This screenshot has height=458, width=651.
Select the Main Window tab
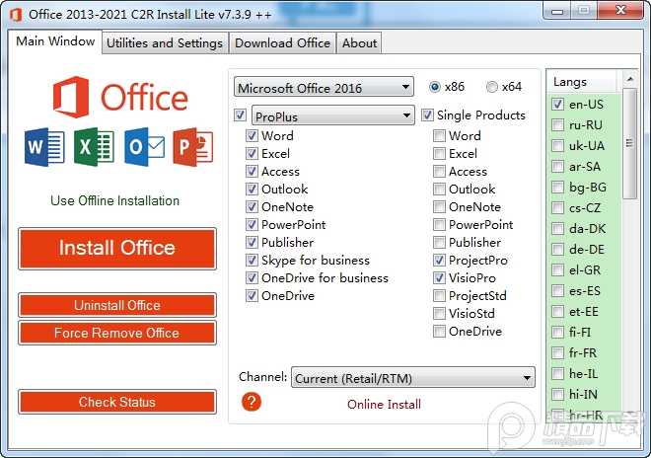pyautogui.click(x=55, y=41)
